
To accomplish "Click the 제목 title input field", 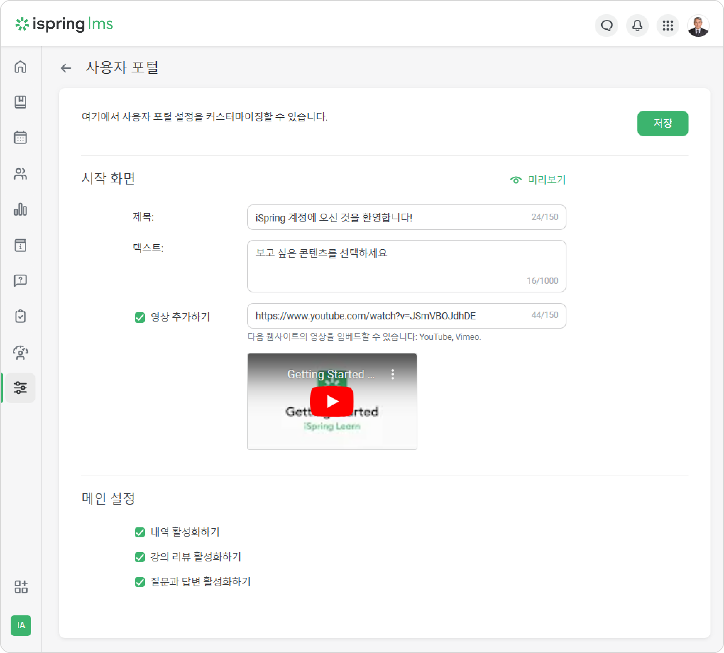I will (x=406, y=218).
